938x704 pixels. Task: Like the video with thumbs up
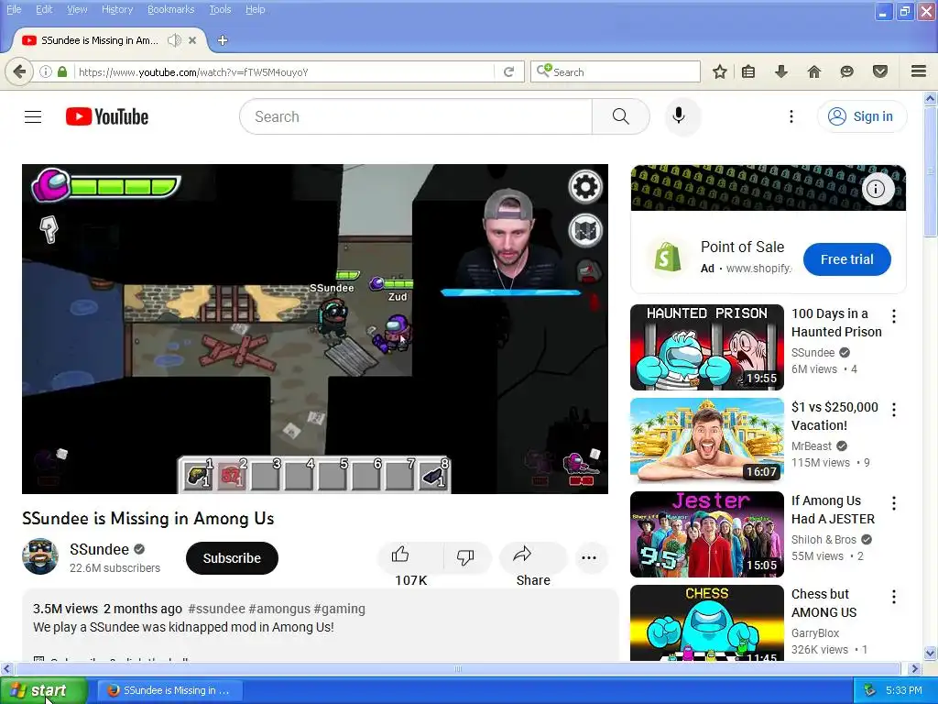[x=410, y=558]
